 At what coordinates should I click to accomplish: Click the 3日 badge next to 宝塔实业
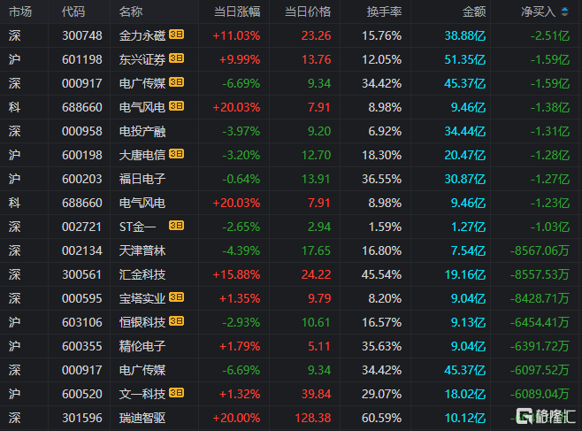point(176,297)
